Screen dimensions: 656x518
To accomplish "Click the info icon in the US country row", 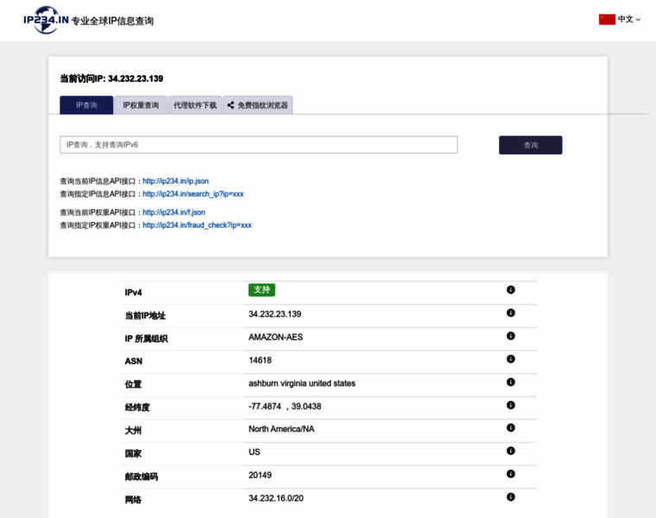I will point(510,451).
